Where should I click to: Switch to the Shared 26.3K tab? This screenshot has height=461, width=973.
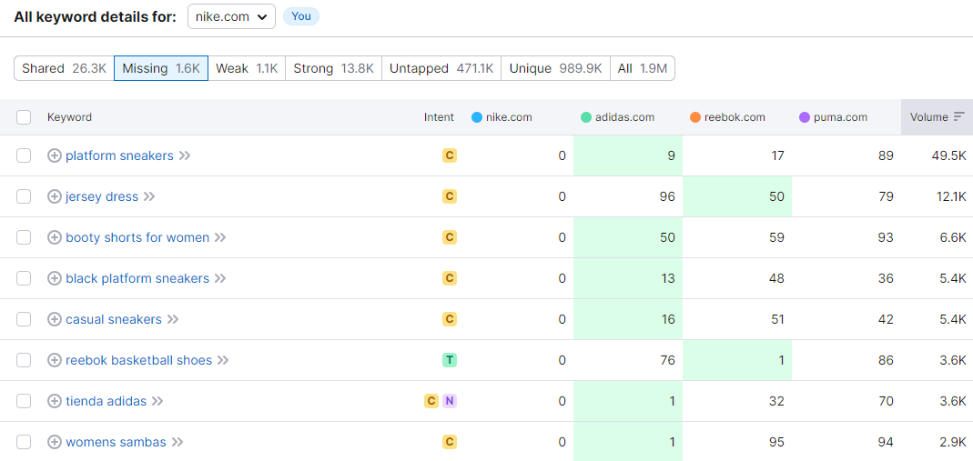[x=64, y=69]
